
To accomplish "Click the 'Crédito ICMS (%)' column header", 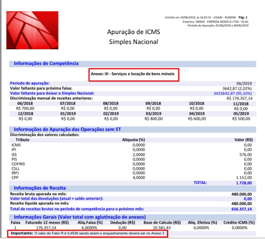I will pos(239,222).
